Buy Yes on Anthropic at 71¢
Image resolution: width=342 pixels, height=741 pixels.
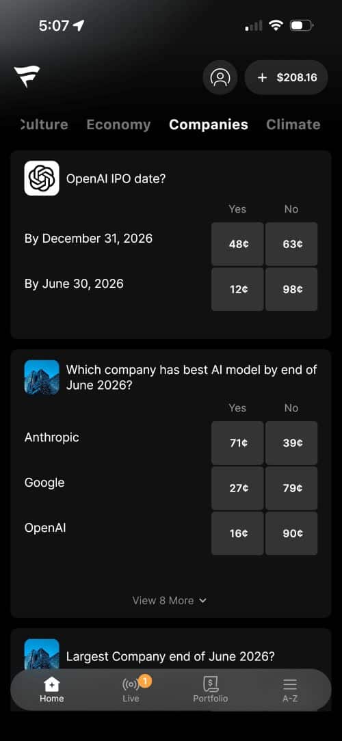tap(237, 443)
